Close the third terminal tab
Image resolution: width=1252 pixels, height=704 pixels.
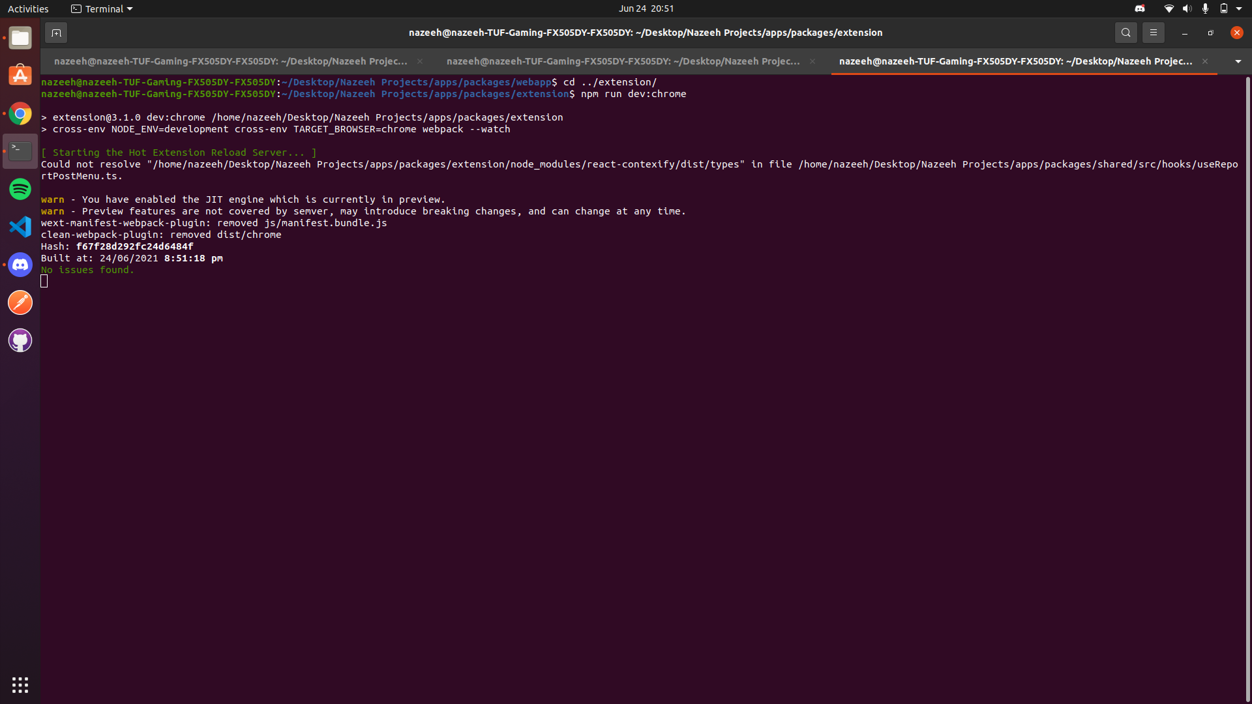[1205, 61]
